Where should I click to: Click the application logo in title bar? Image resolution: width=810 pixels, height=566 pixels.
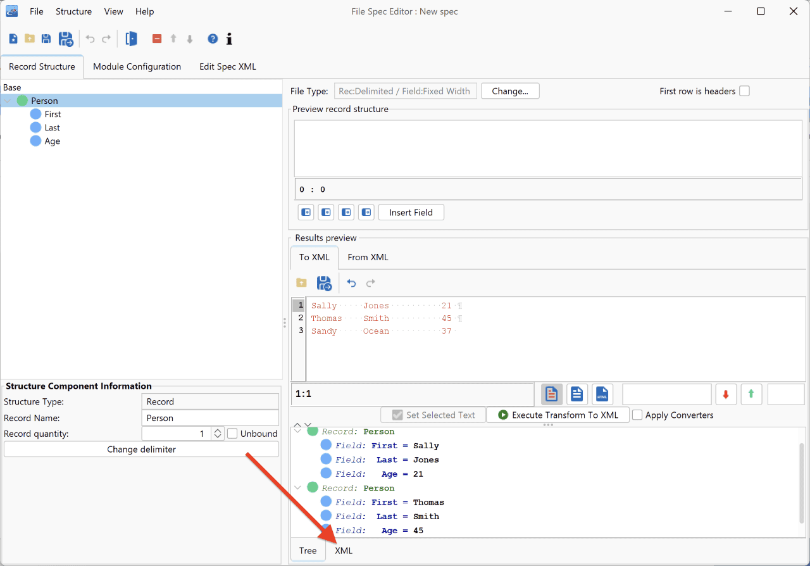click(11, 11)
